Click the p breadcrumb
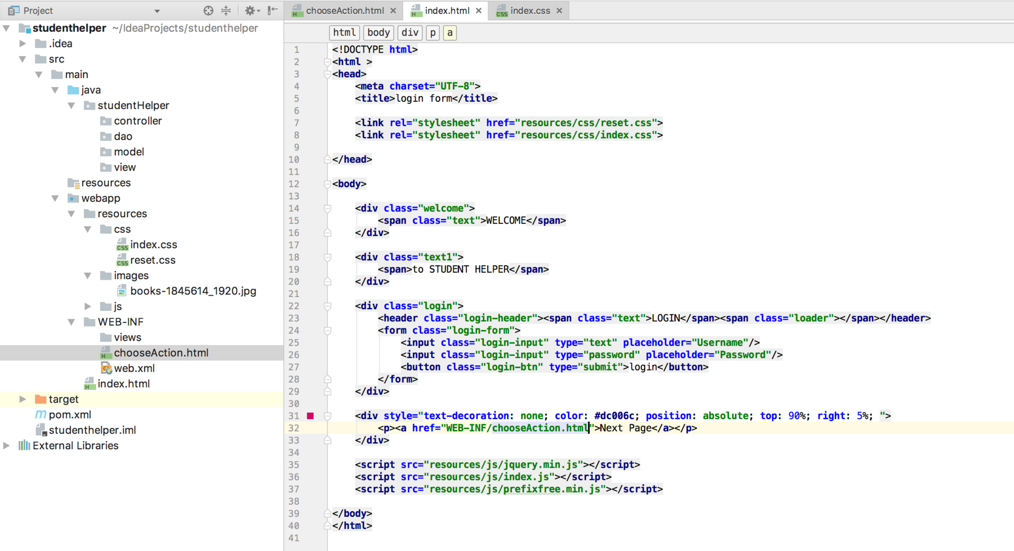 [x=433, y=33]
